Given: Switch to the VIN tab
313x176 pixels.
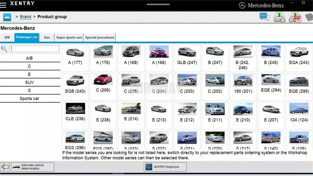Looking at the screenshot, I should [7, 38].
